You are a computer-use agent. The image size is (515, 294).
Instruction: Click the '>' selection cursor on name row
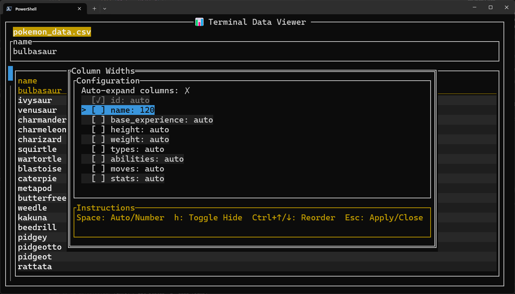[84, 110]
